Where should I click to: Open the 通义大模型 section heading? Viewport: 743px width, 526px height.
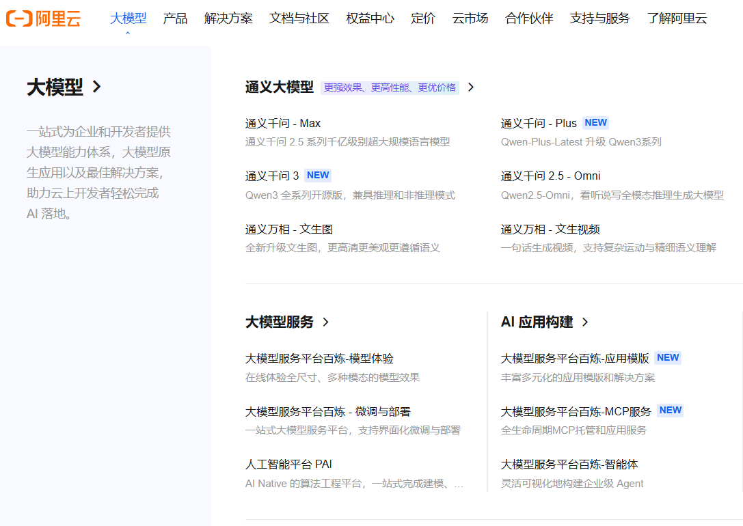pyautogui.click(x=279, y=87)
